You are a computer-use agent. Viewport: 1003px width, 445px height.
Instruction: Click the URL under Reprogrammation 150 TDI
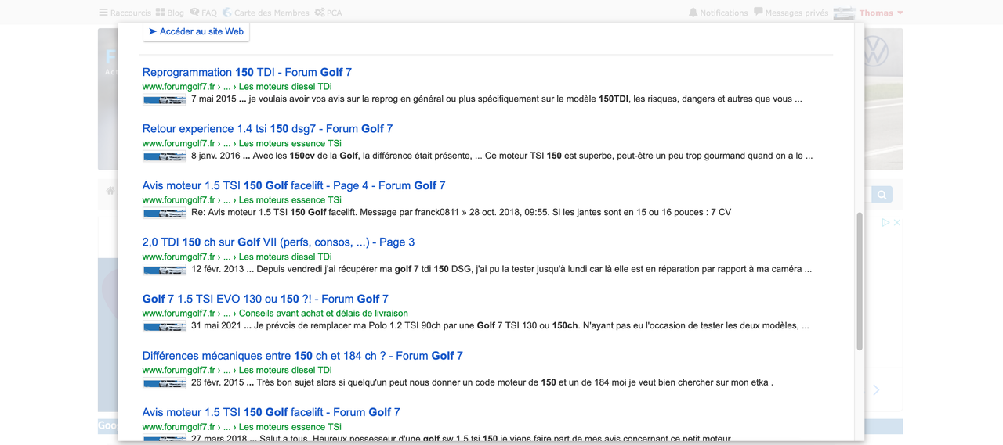[237, 86]
